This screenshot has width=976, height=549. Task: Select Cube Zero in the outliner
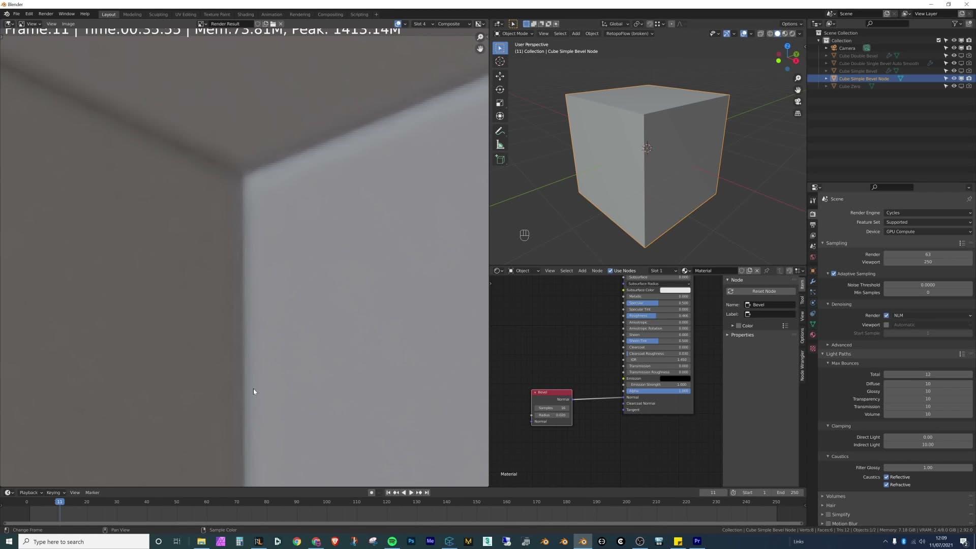[849, 86]
